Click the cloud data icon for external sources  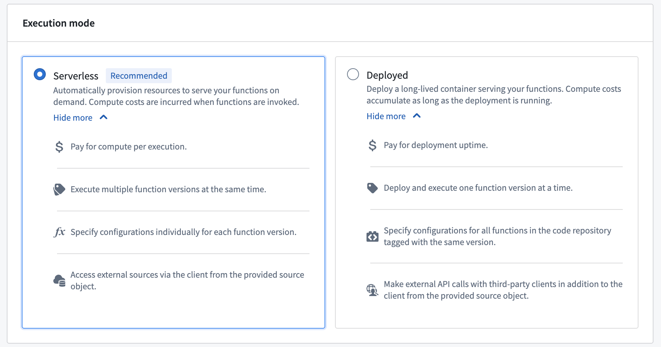click(x=59, y=280)
